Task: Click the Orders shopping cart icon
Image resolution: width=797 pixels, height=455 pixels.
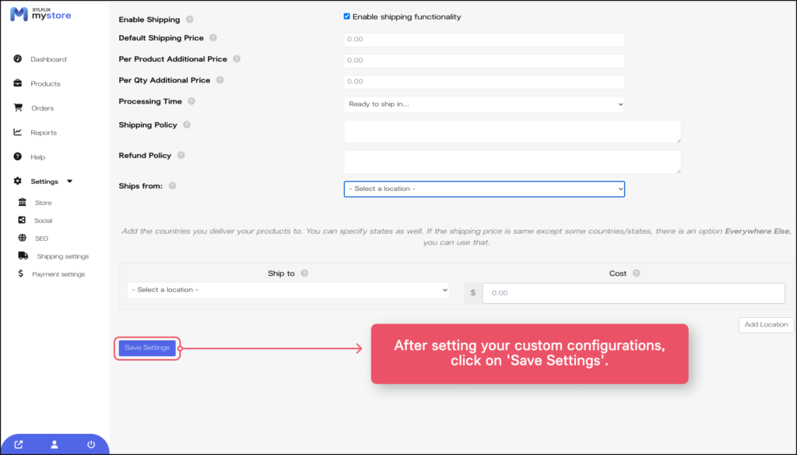Action: click(x=17, y=108)
